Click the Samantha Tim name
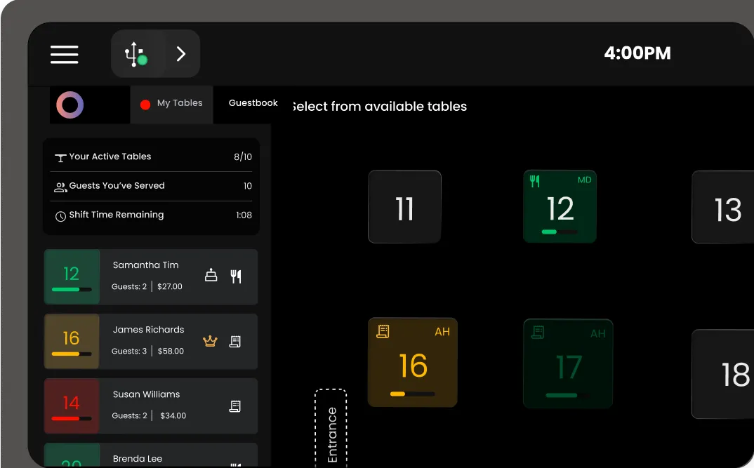The height and width of the screenshot is (468, 754). point(146,265)
